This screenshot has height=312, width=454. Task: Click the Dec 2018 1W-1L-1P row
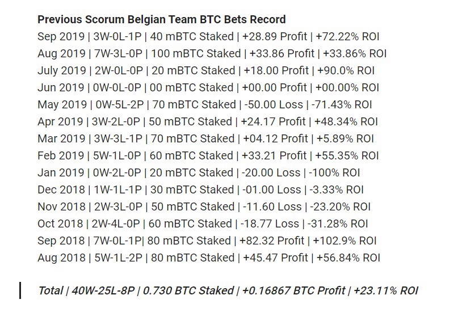coord(201,190)
